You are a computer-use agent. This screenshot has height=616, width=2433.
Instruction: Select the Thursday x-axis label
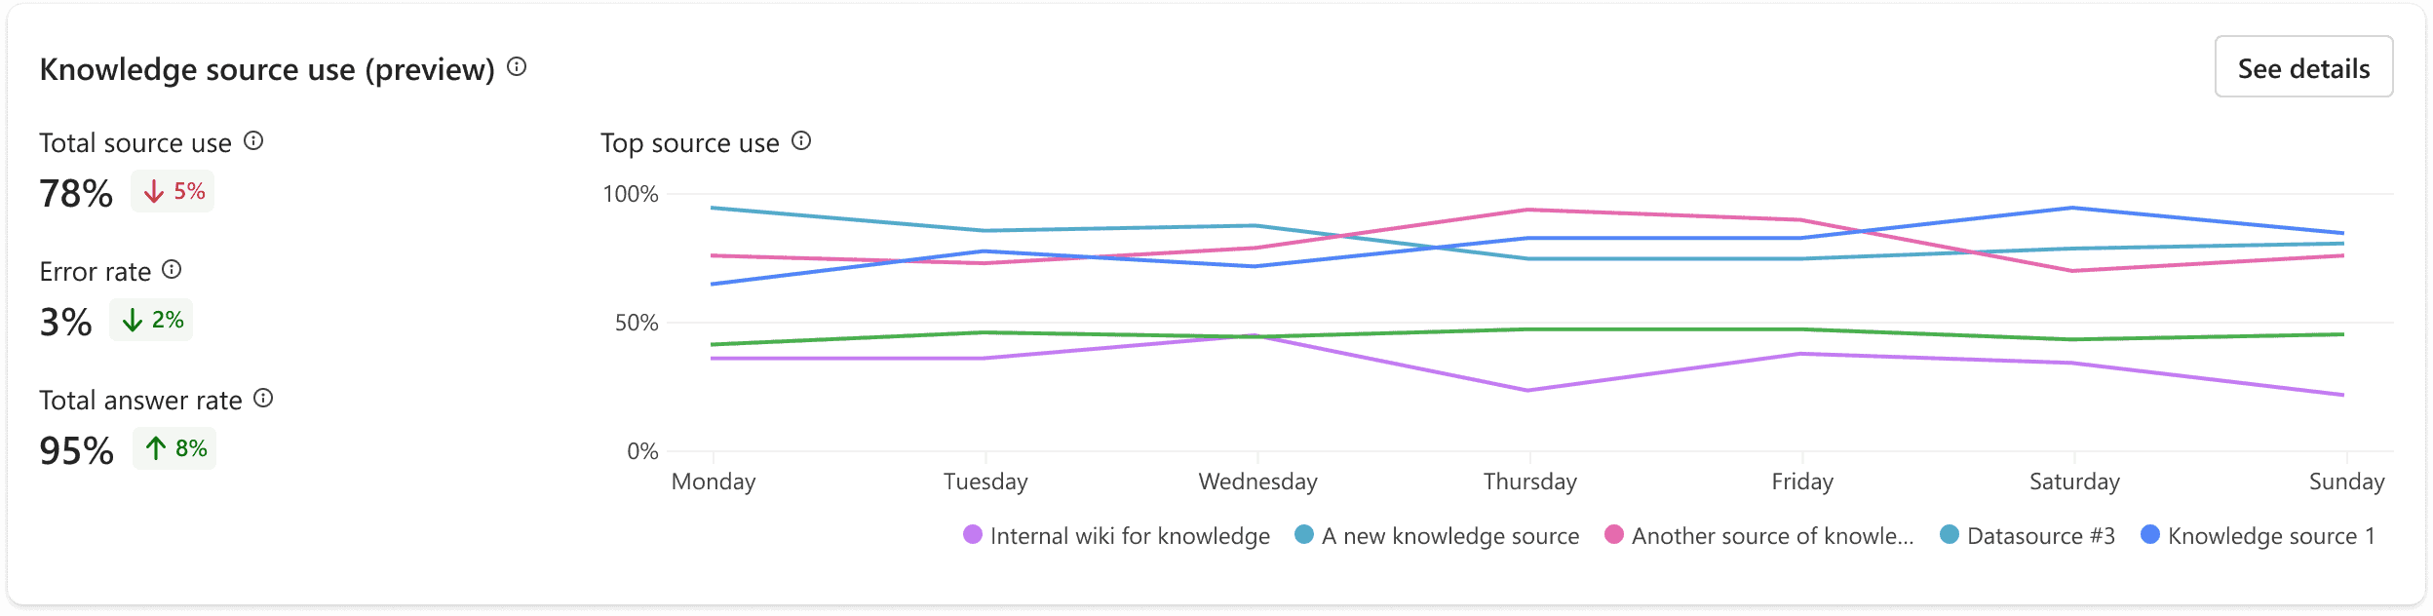point(1529,481)
